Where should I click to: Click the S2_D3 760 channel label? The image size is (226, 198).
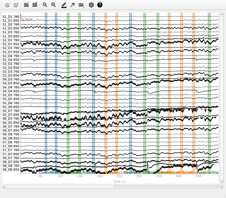tap(11, 48)
